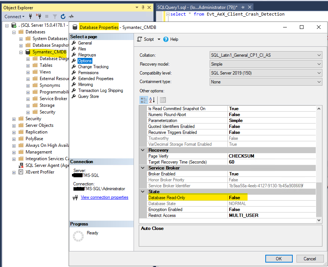Viewport: 328px width, 267px height.
Task: Open Help in Database Properties dialog
Action: [166, 39]
